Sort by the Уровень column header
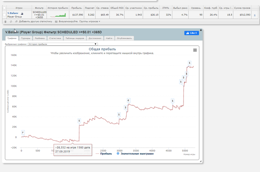The width and height of the screenshot is (260, 172). (196, 8)
